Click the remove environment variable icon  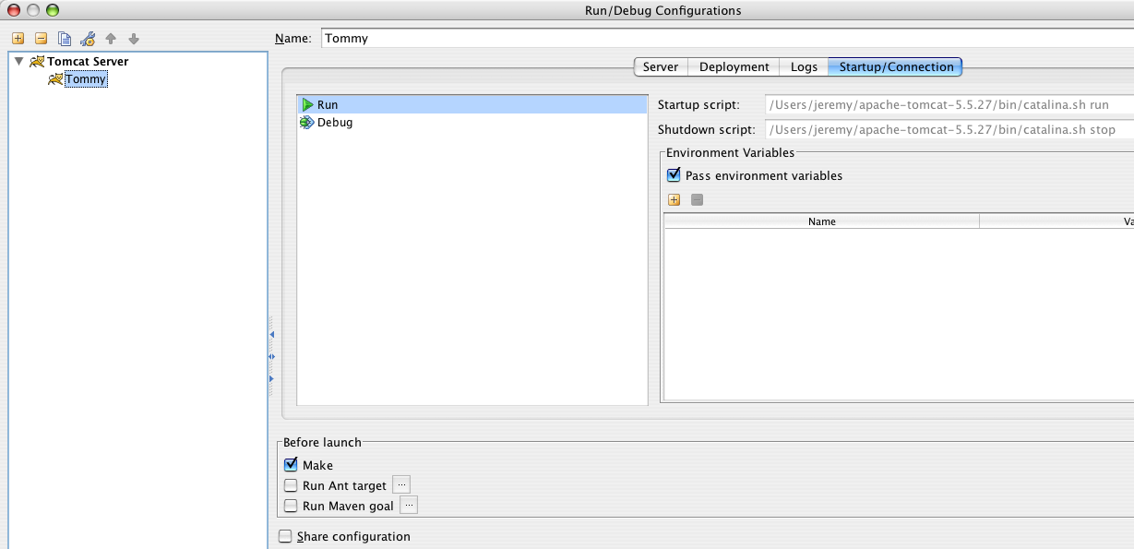click(698, 199)
